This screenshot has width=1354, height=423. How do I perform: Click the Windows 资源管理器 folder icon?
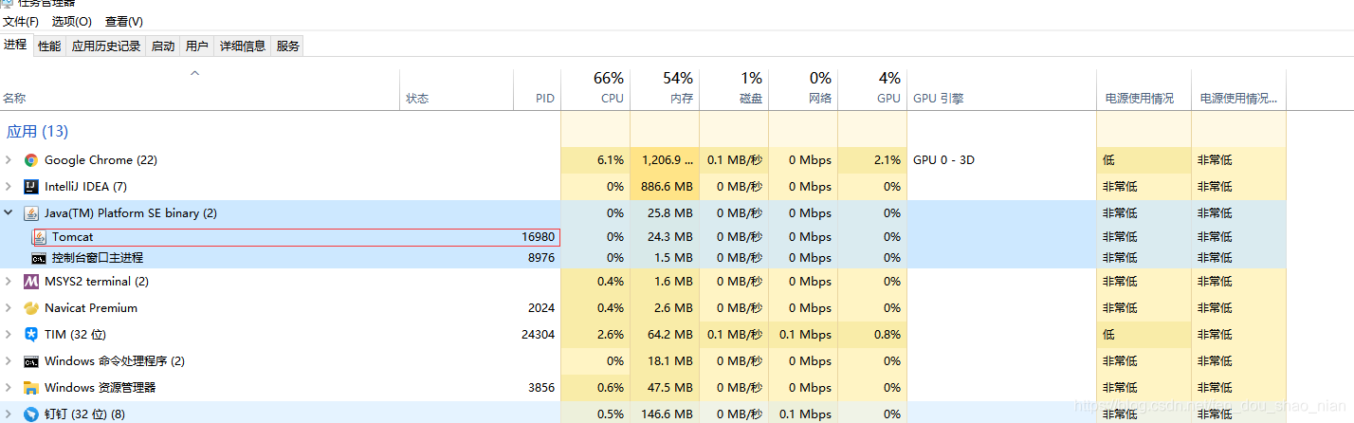point(31,388)
